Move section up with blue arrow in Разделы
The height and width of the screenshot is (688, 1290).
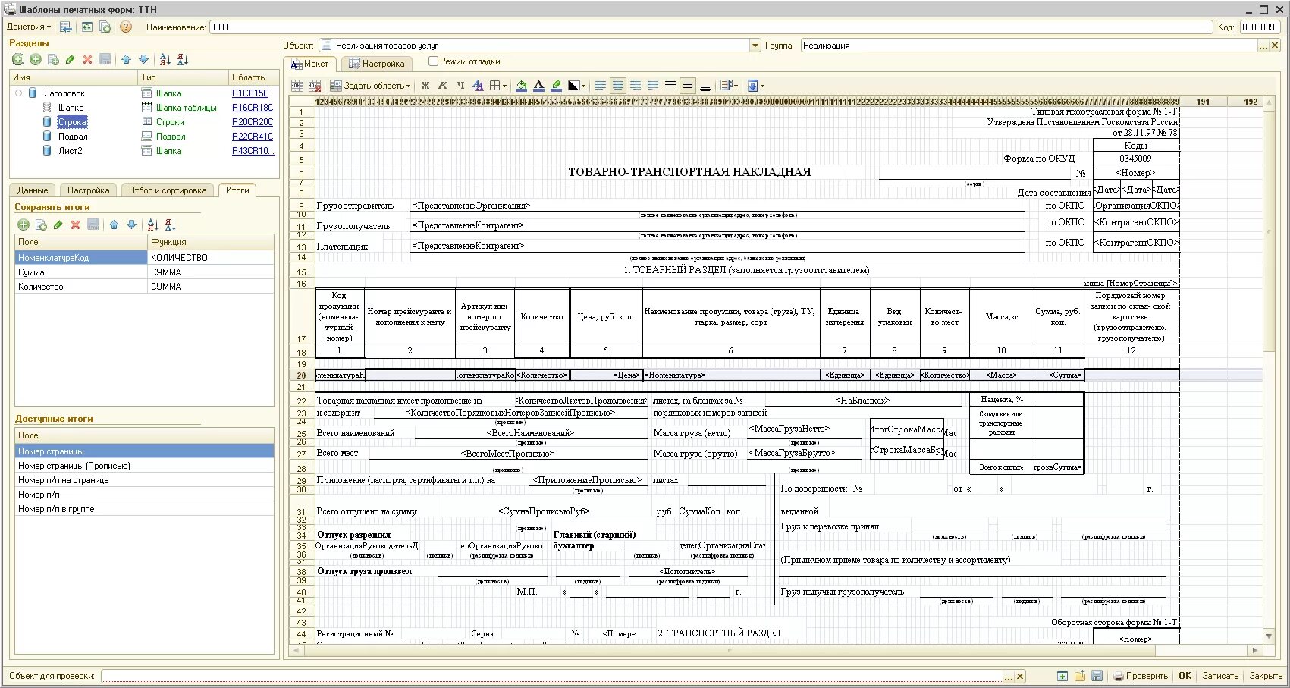pos(126,59)
